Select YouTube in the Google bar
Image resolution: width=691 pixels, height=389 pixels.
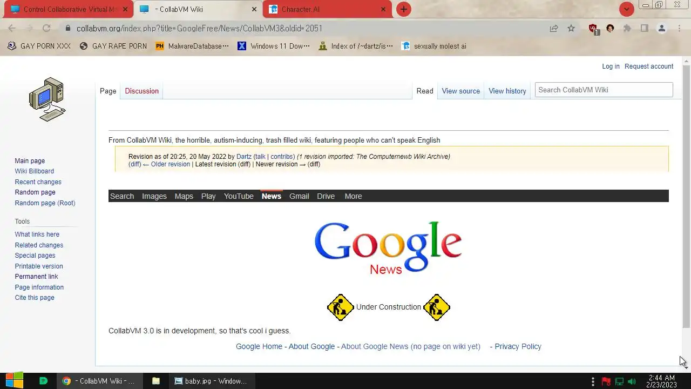click(x=239, y=196)
